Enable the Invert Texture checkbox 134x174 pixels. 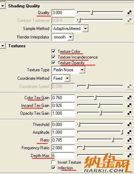tap(53, 162)
